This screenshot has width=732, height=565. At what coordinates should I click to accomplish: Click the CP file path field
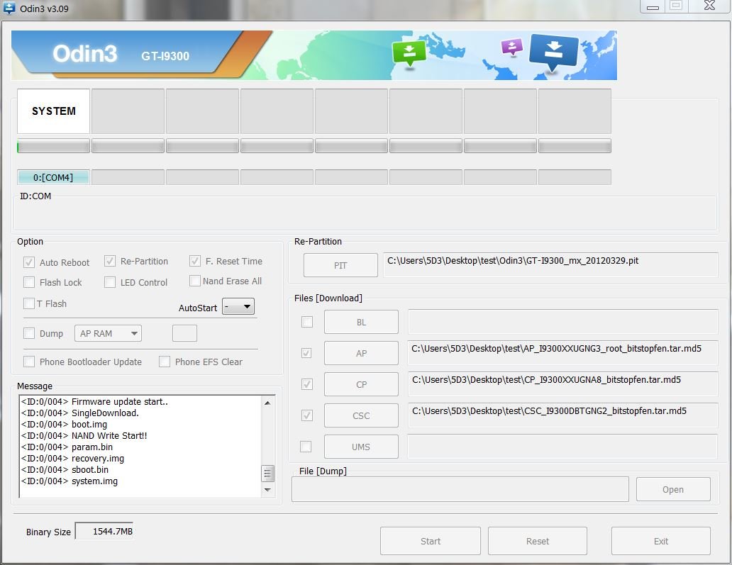click(x=562, y=384)
